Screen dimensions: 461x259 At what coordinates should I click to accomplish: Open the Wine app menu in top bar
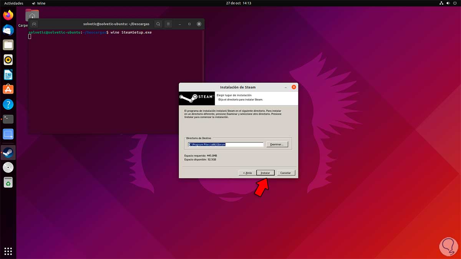[x=38, y=3]
